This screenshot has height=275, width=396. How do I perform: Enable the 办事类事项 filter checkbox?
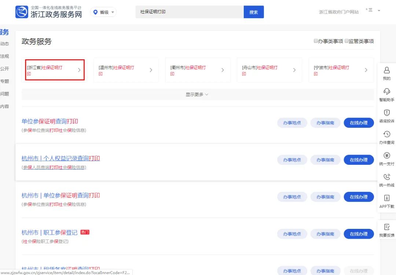click(316, 41)
